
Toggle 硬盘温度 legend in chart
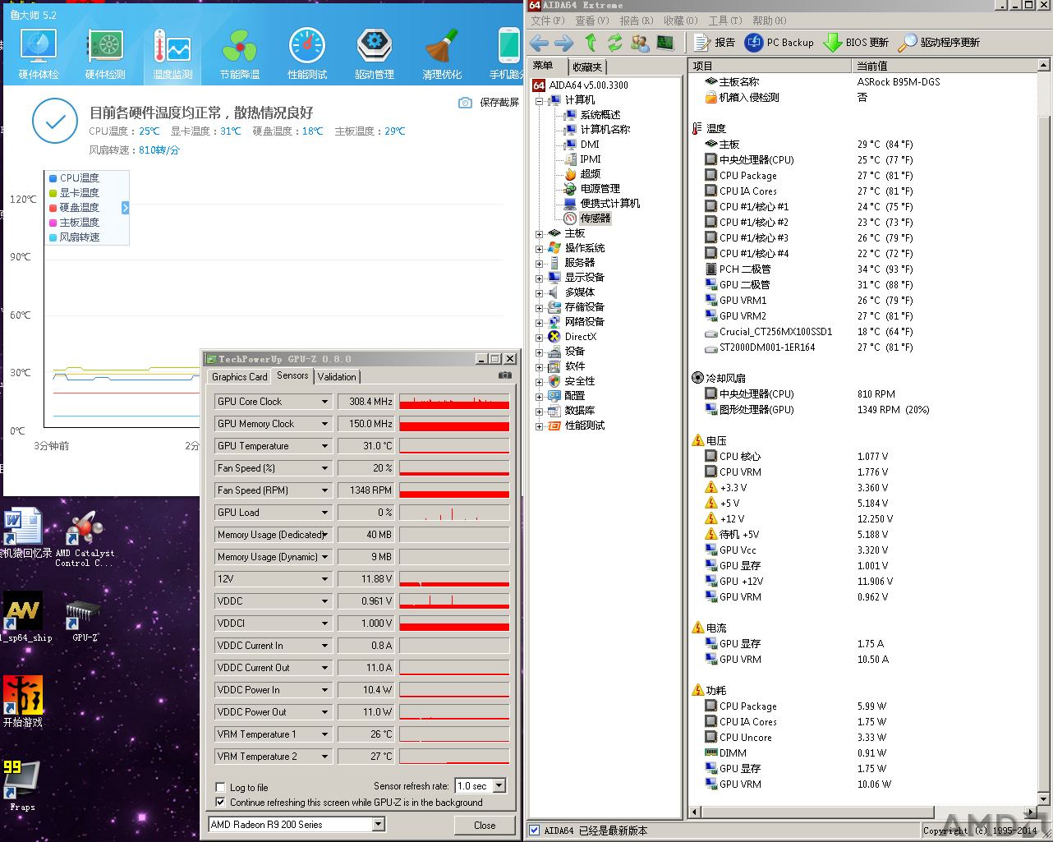74,207
